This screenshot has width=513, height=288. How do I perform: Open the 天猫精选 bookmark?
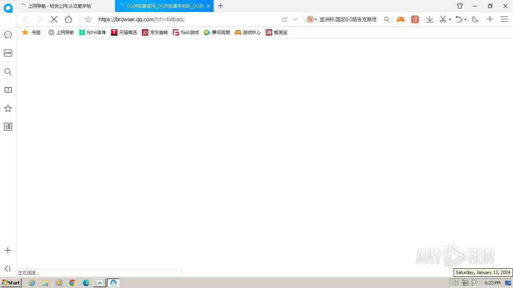point(124,32)
